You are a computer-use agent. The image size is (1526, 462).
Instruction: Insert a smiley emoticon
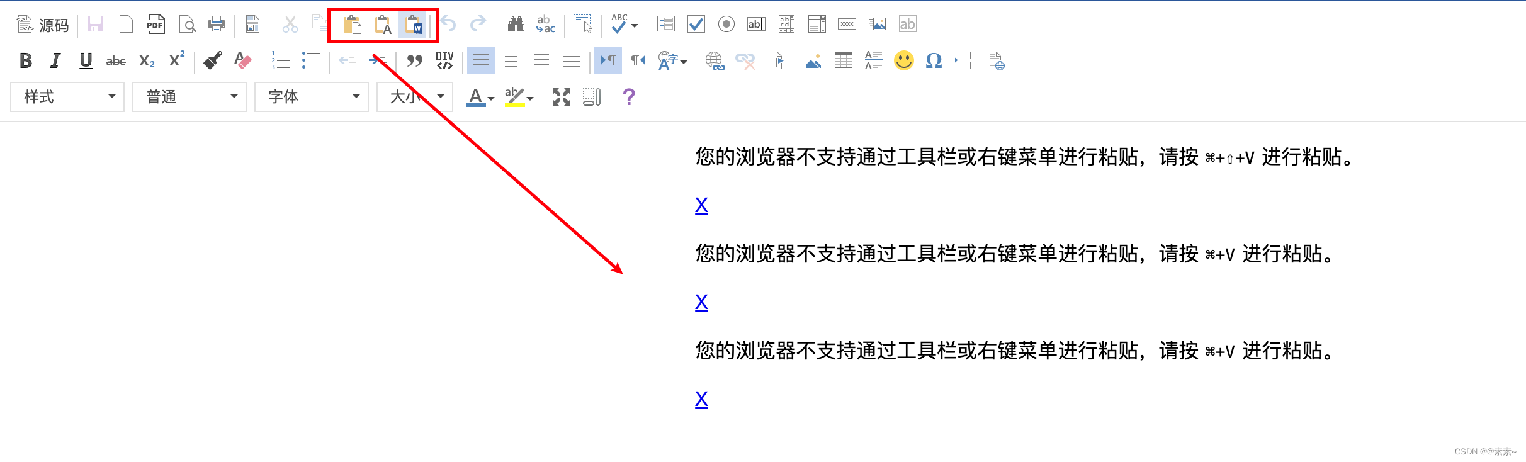[x=903, y=60]
